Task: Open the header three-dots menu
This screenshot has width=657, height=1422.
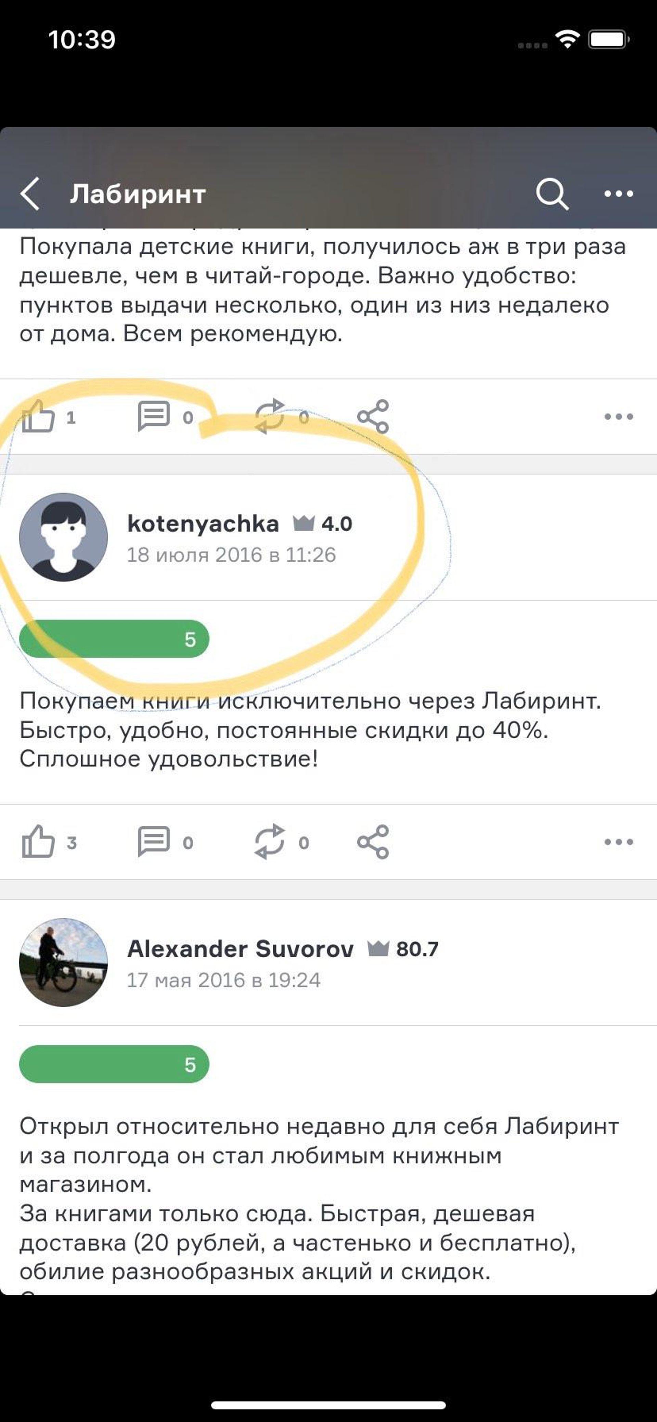Action: 618,194
